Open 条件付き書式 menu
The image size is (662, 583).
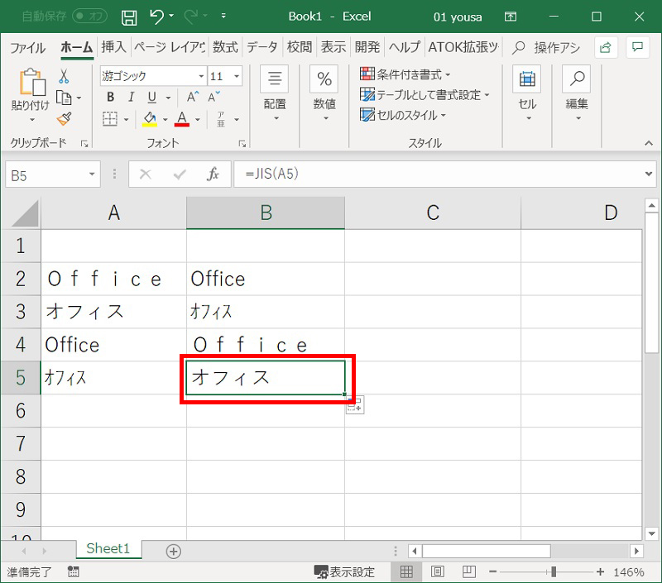pos(405,74)
